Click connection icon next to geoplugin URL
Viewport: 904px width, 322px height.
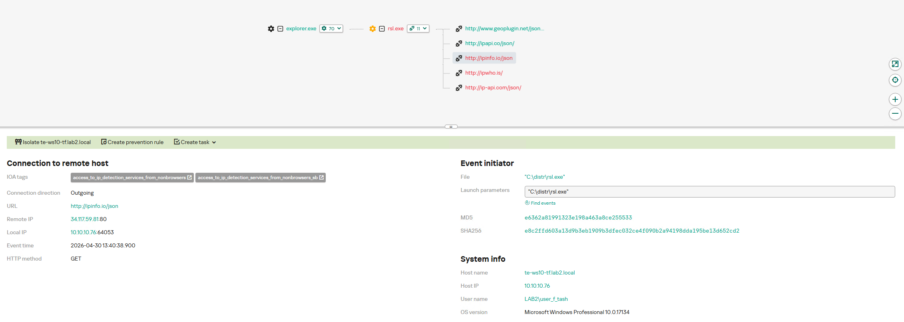point(459,29)
